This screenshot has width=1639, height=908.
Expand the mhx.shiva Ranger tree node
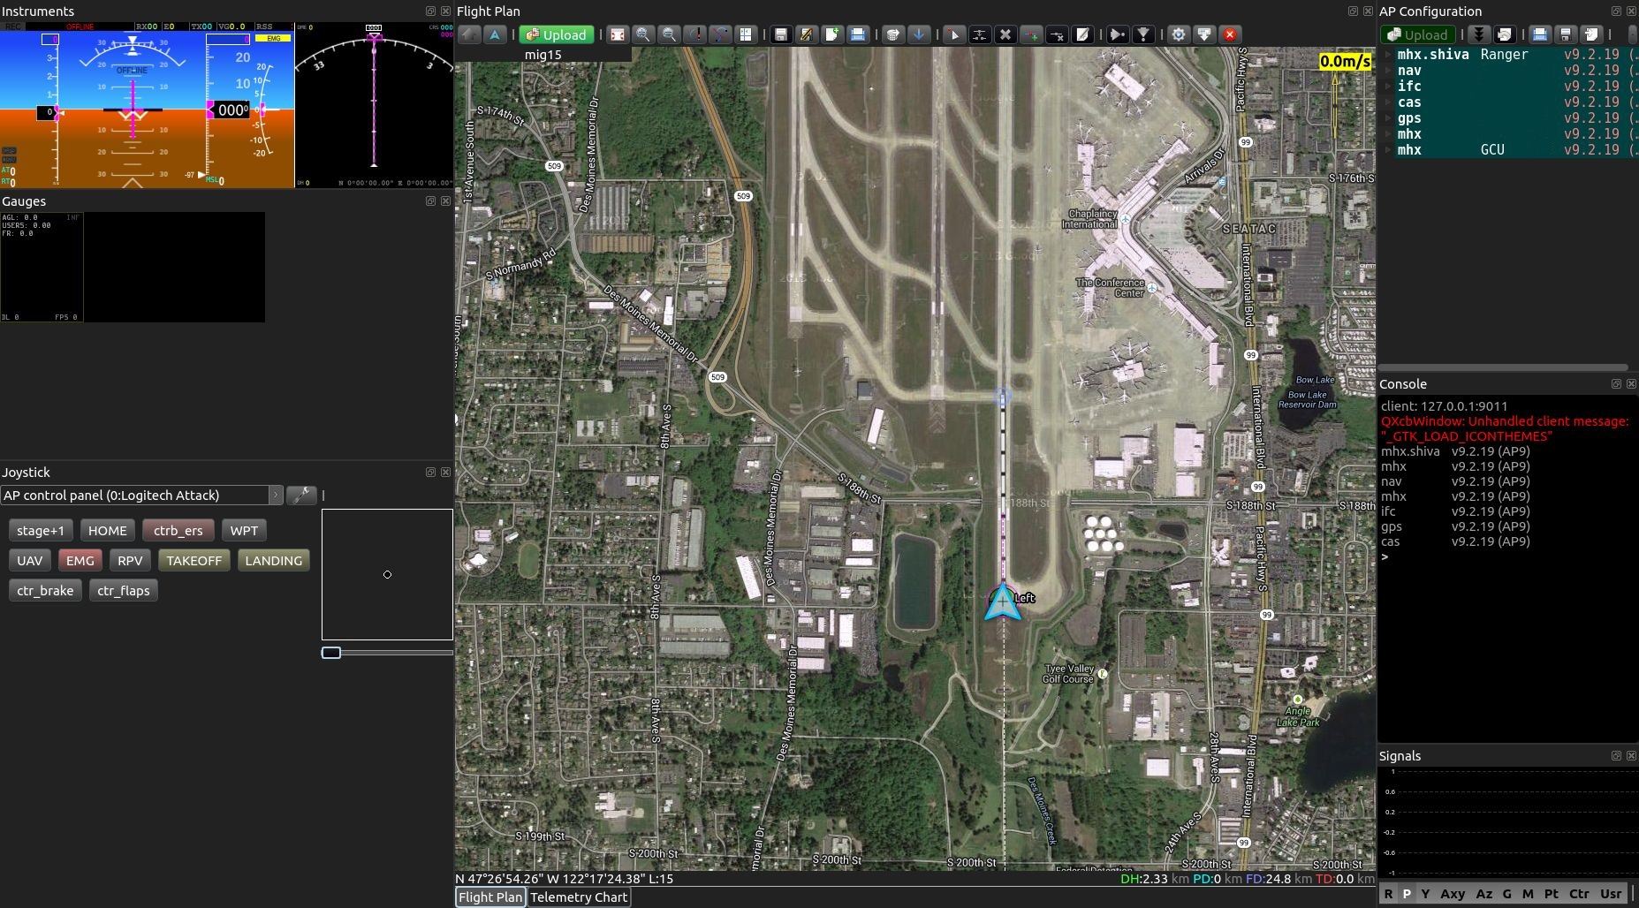[x=1388, y=55]
